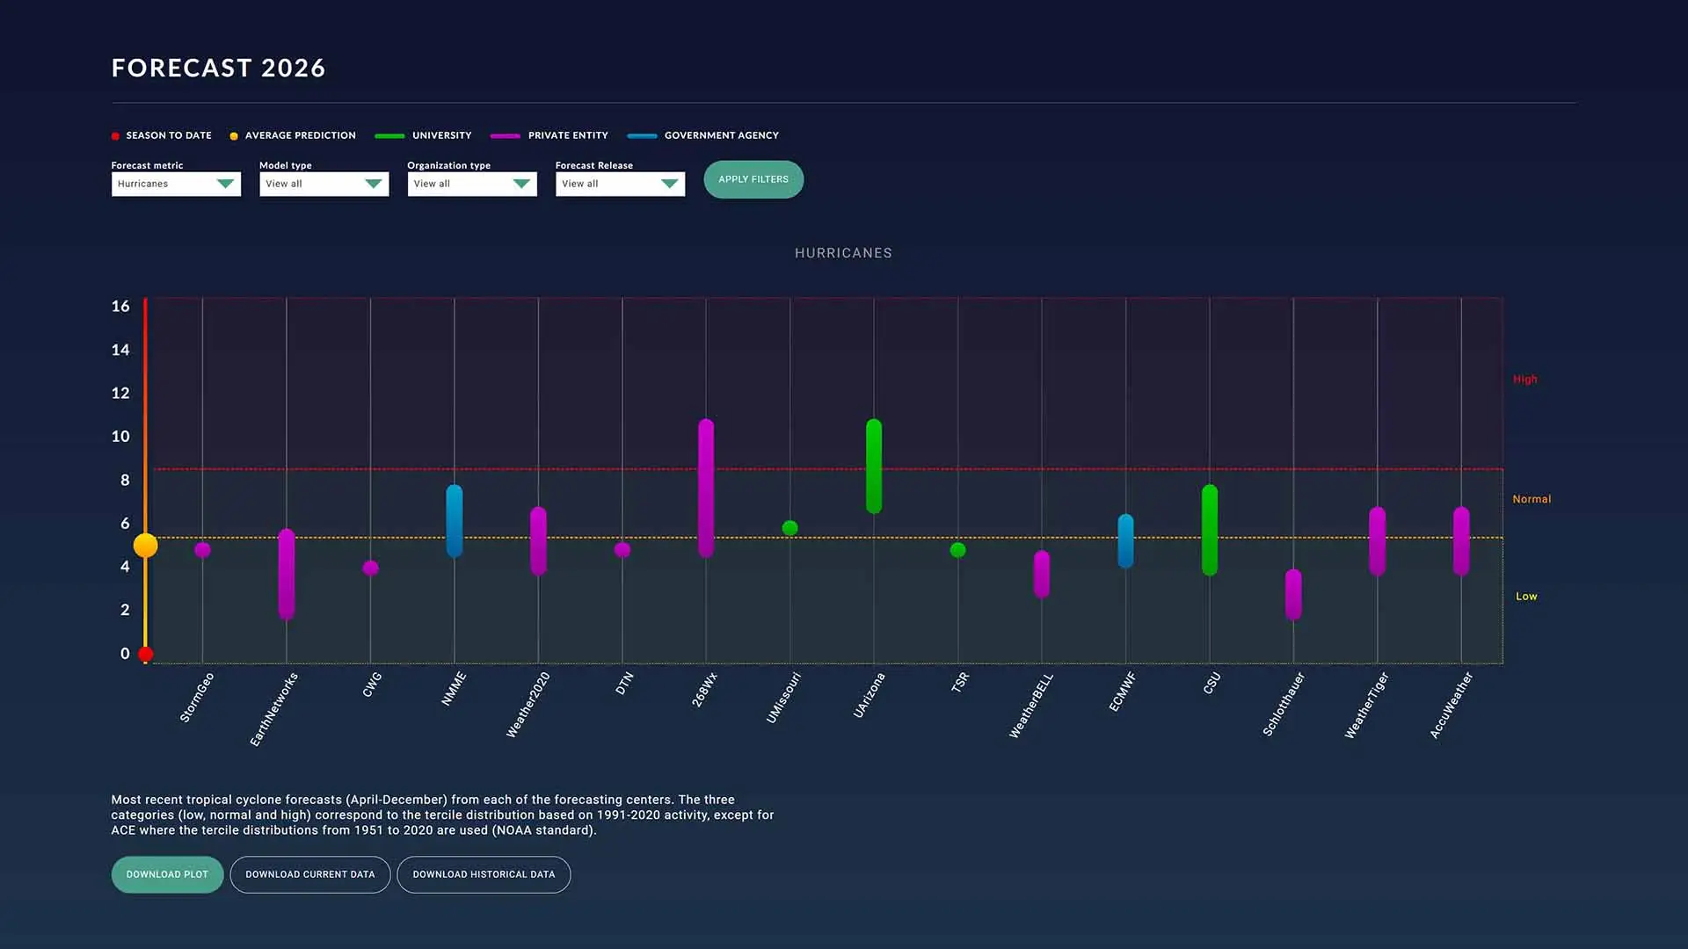Toggle the University legend entry
The image size is (1688, 949).
pyautogui.click(x=423, y=135)
